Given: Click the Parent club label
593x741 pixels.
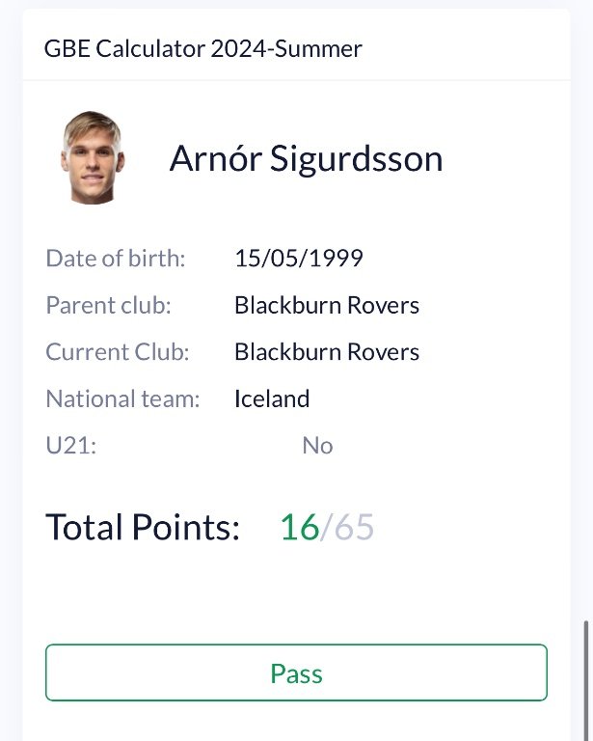Looking at the screenshot, I should [108, 306].
